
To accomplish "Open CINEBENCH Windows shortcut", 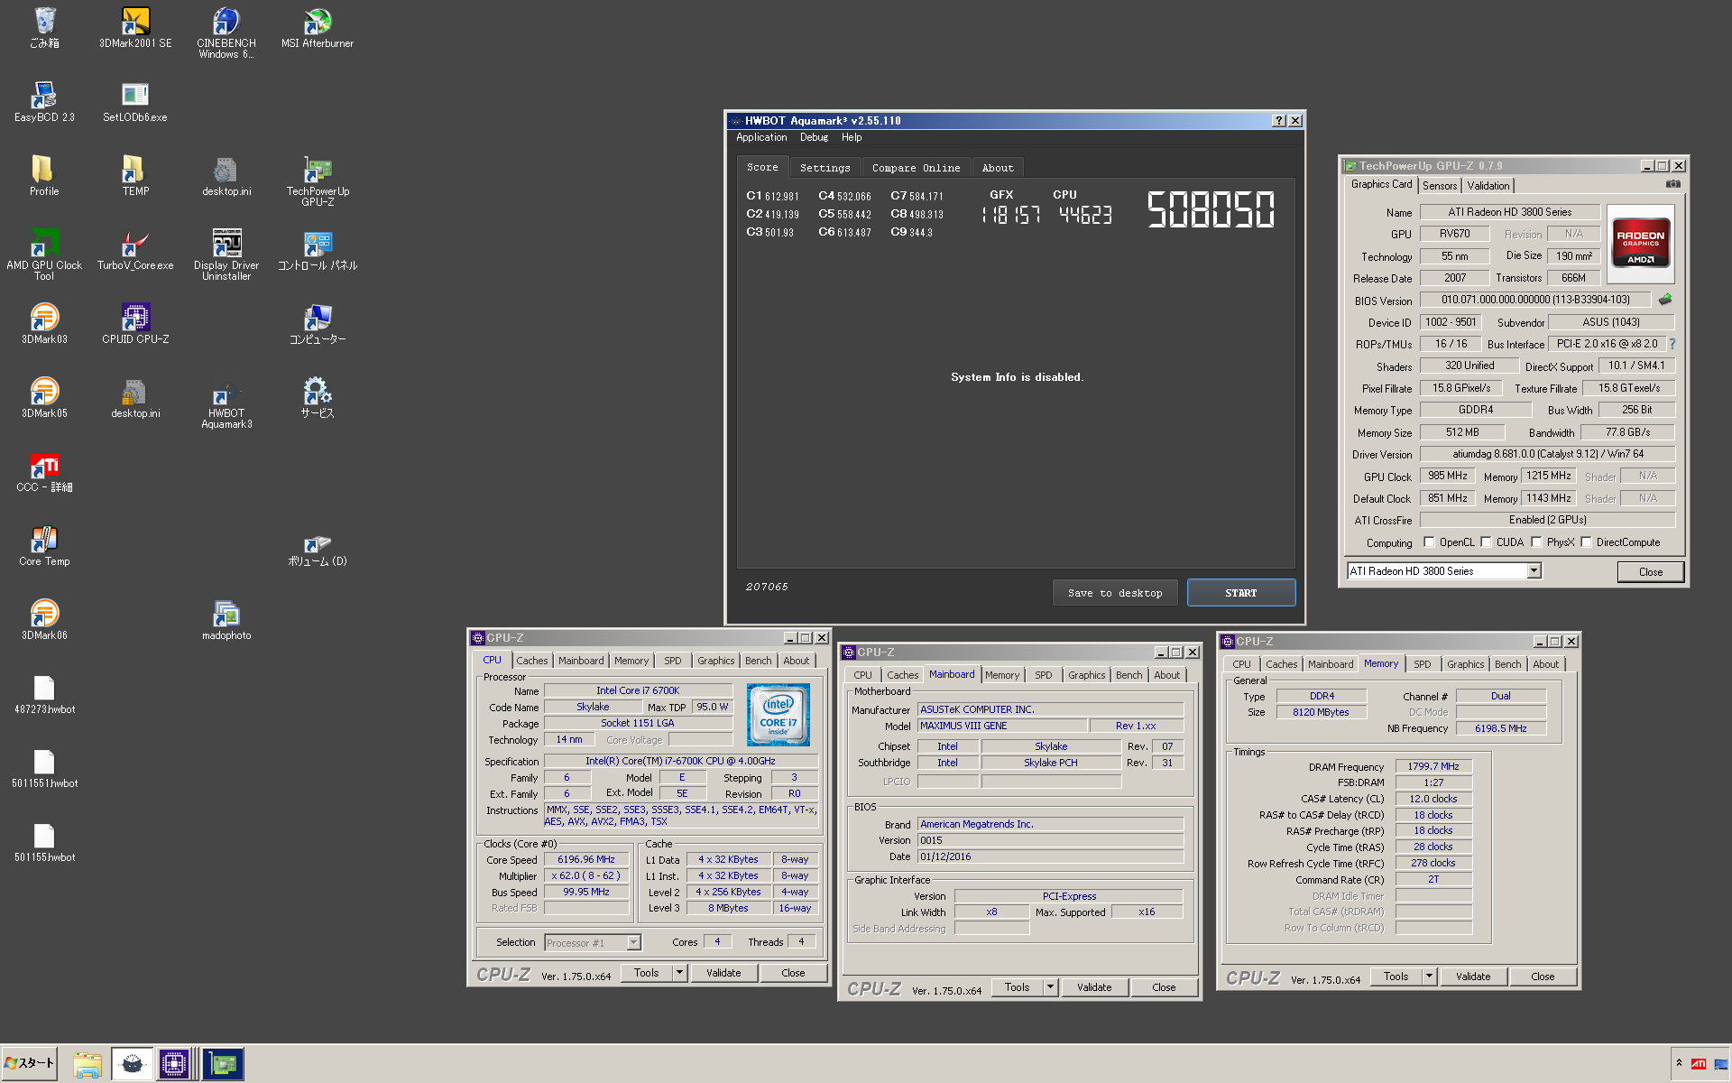I will (226, 32).
